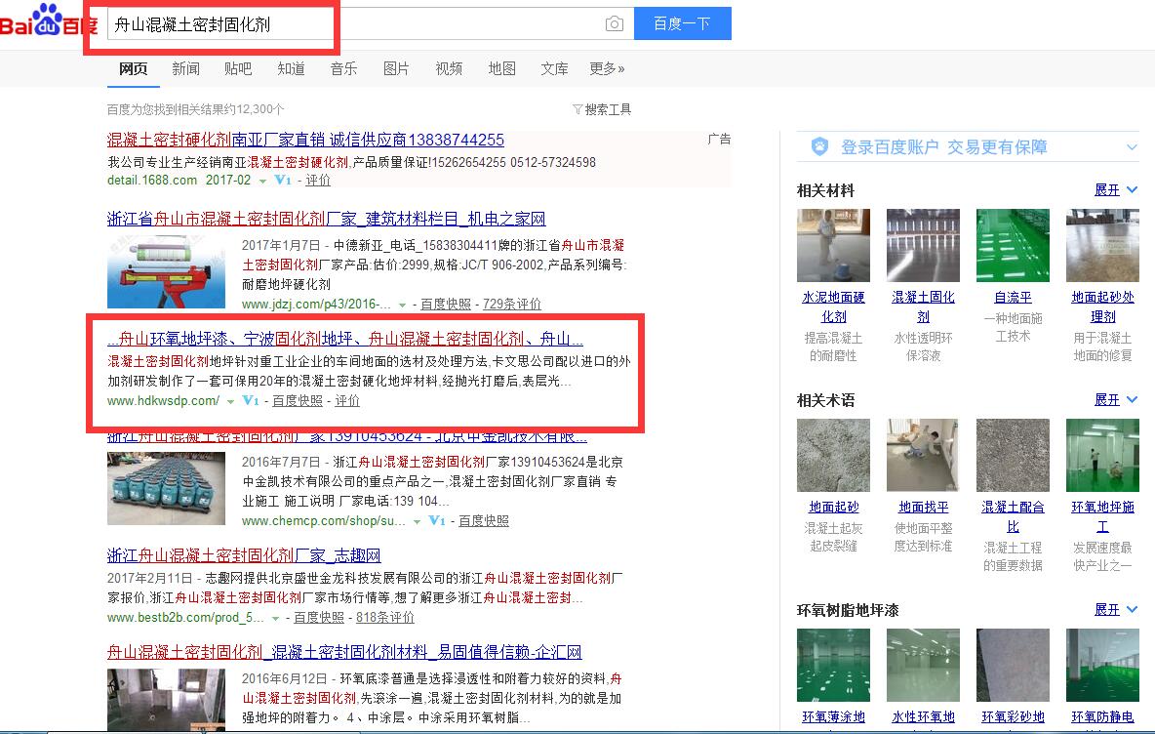Open 自流平 green floor thumbnail
The height and width of the screenshot is (734, 1155).
coord(1013,245)
